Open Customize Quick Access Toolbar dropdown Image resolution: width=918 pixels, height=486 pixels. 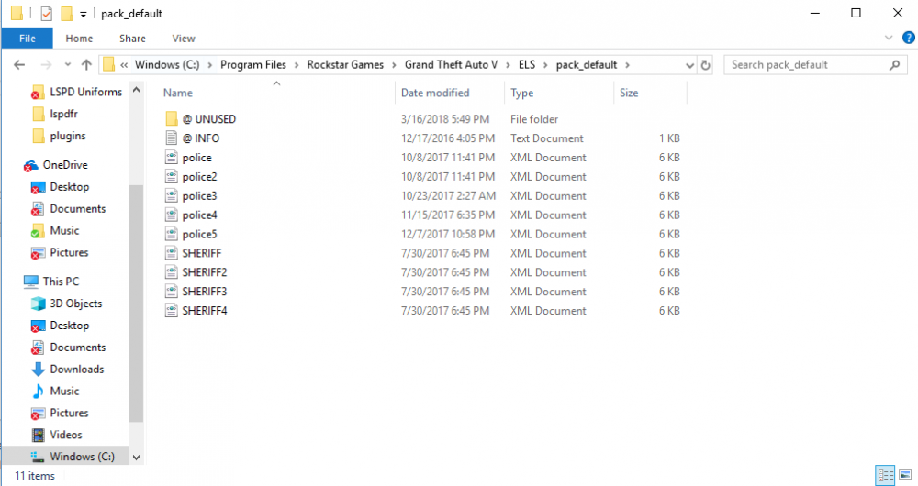pos(84,14)
